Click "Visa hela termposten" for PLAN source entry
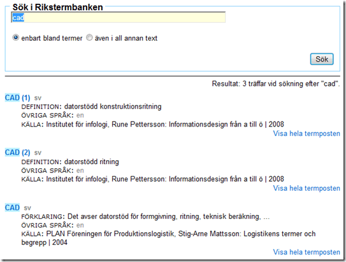Screen dimensions: 346x262 pyautogui.click(x=306, y=252)
